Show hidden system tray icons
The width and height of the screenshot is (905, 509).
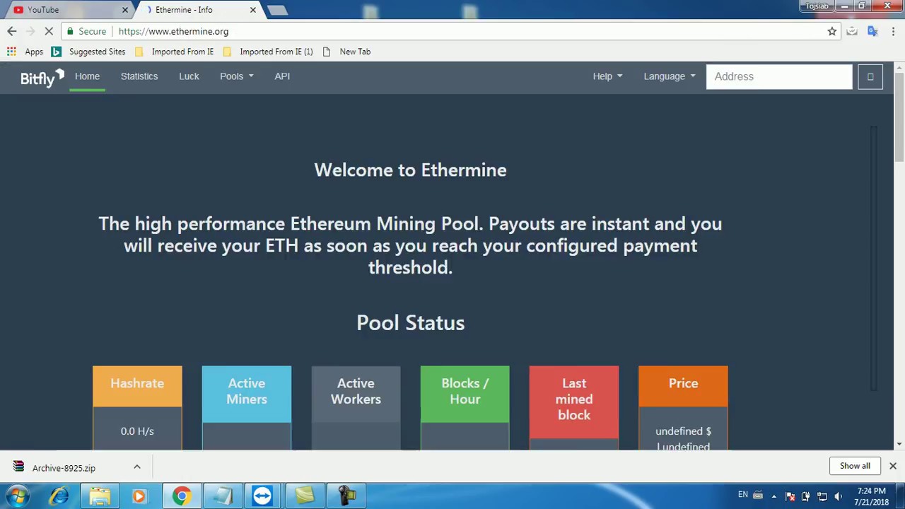point(774,496)
